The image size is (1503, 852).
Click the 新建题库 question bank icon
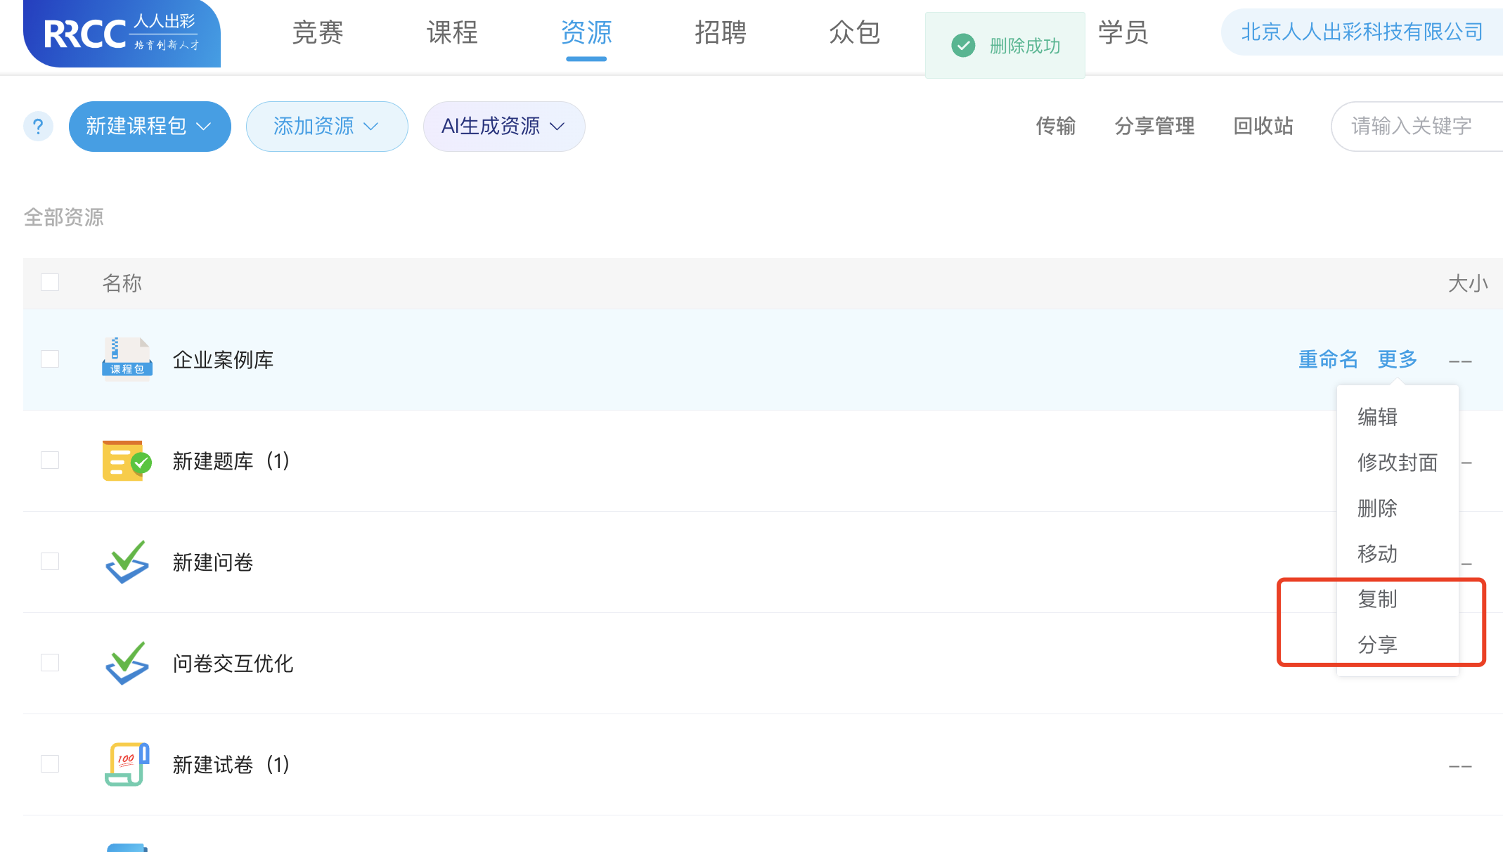pyautogui.click(x=127, y=461)
